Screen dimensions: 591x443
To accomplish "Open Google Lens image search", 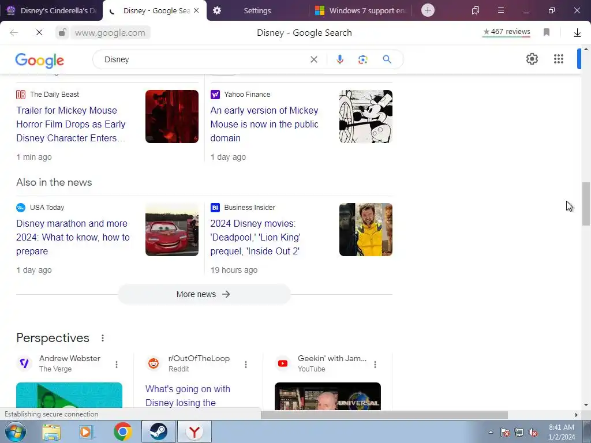I will pos(362,59).
